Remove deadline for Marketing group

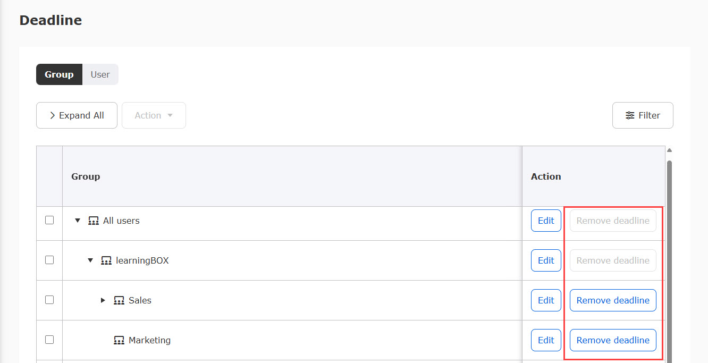pyautogui.click(x=613, y=340)
